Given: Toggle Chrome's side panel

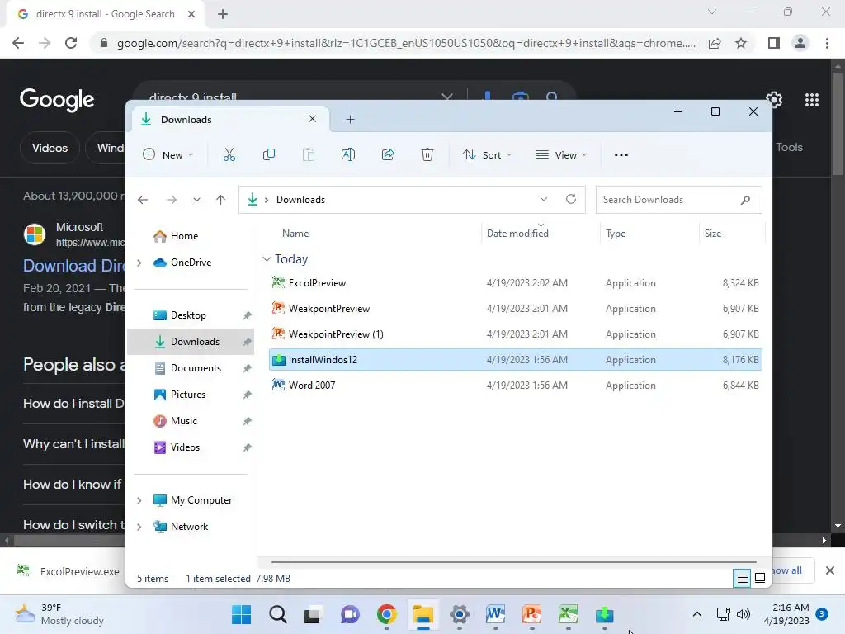Looking at the screenshot, I should point(774,43).
